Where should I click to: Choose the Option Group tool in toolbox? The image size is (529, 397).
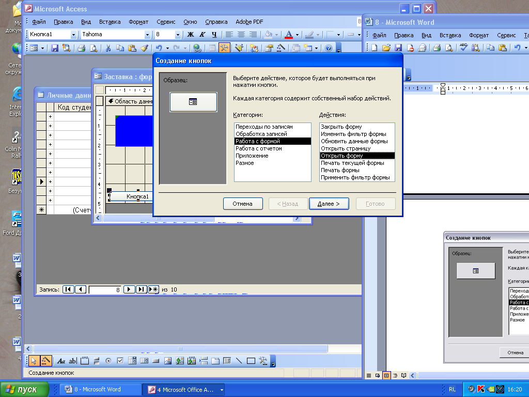[x=85, y=361]
